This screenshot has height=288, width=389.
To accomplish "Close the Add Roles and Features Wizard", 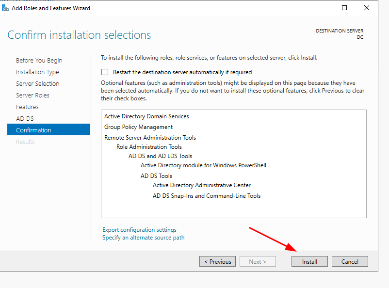I will [x=366, y=8].
